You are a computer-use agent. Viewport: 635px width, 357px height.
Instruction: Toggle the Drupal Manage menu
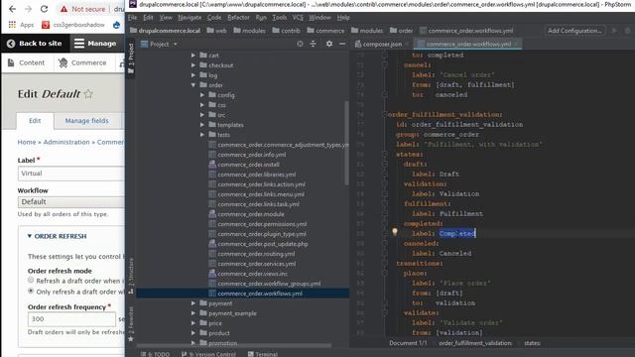pyautogui.click(x=95, y=44)
